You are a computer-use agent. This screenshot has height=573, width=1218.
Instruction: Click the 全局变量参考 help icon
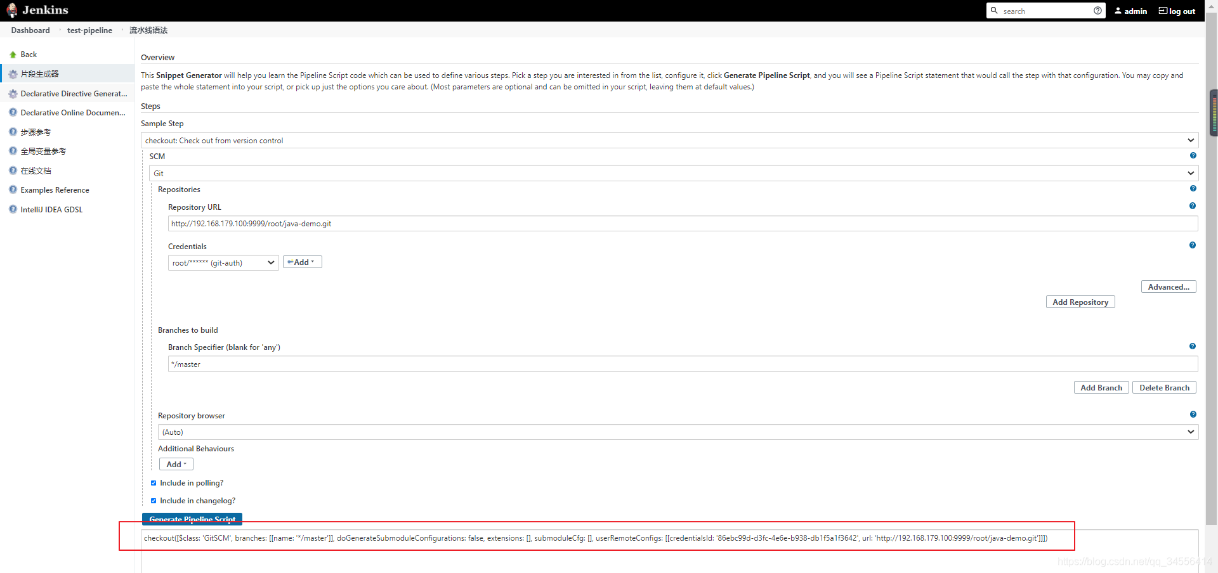pos(13,151)
